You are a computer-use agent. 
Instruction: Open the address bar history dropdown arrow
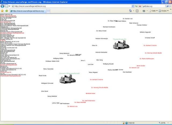tap(133, 6)
